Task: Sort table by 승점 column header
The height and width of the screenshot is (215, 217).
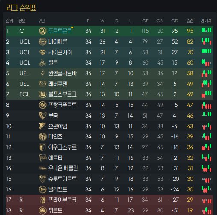Action: 190,21
